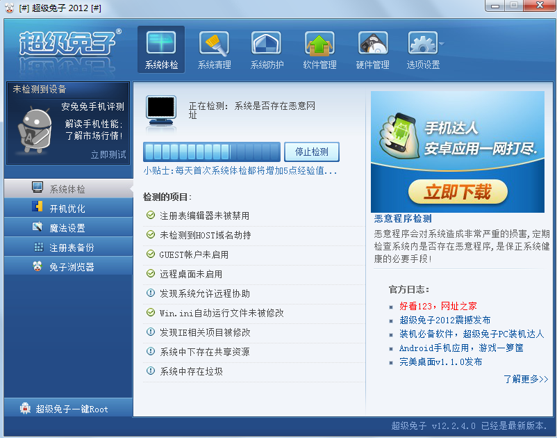Click the 立即测试 link
This screenshot has width=557, height=438.
click(108, 154)
